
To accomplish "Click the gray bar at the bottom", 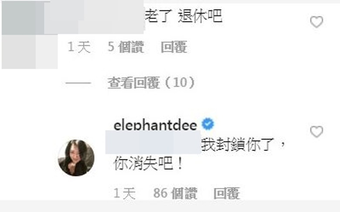I will pos(170,206).
